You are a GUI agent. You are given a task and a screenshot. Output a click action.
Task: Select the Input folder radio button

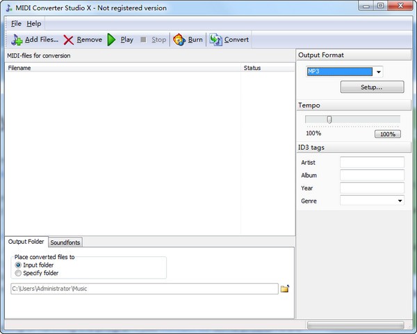(x=18, y=265)
